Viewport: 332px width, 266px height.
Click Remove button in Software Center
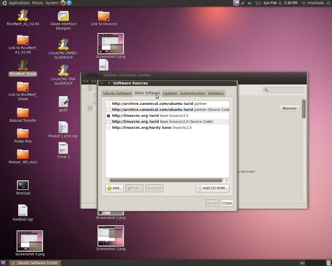(289, 108)
